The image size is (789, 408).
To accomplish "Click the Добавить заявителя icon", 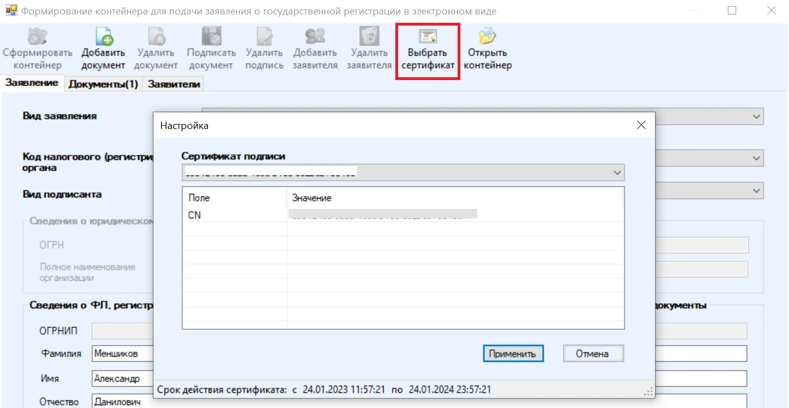I will (x=315, y=38).
